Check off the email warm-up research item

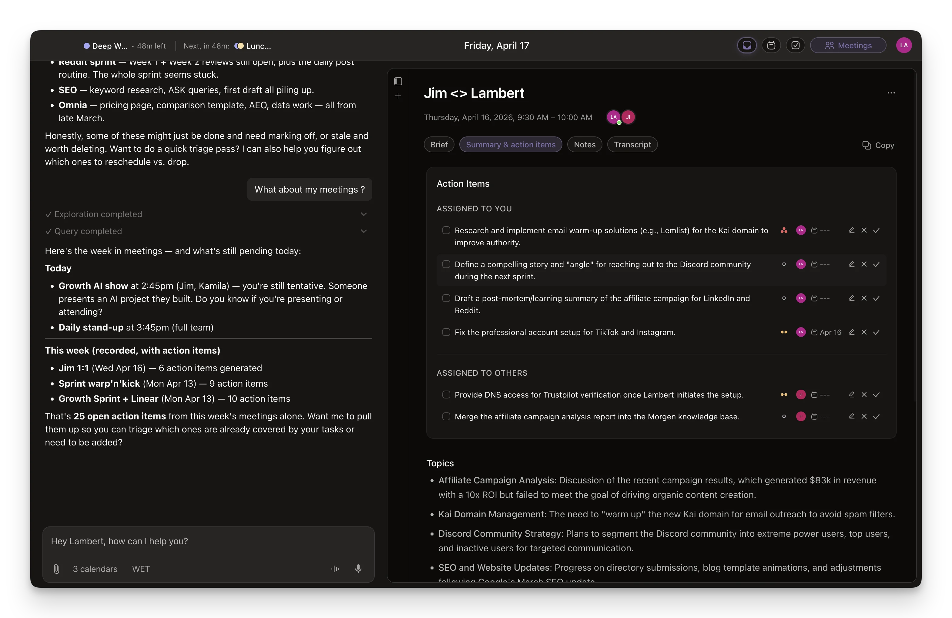[446, 230]
